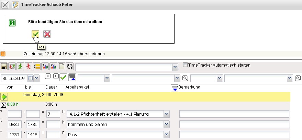The image size is (302, 140).
Task: Enable 'TimeTracker automatisch starten' checkbox
Action: tap(186, 65)
